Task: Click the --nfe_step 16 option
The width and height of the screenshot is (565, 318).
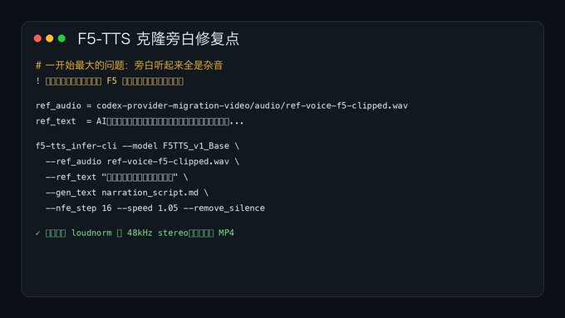Action: click(x=79, y=208)
